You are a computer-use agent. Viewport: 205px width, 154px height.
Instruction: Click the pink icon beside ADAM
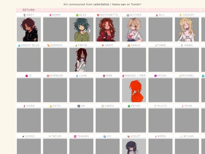50,15
